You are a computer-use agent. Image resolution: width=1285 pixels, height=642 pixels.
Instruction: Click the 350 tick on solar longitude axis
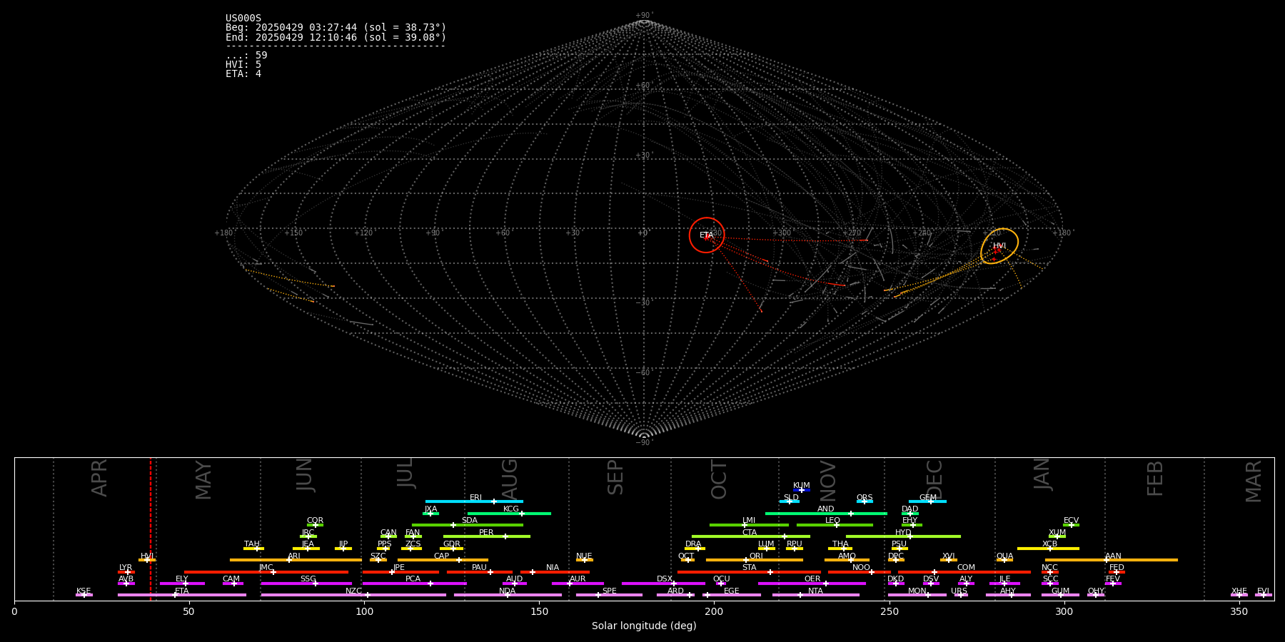point(1239,611)
